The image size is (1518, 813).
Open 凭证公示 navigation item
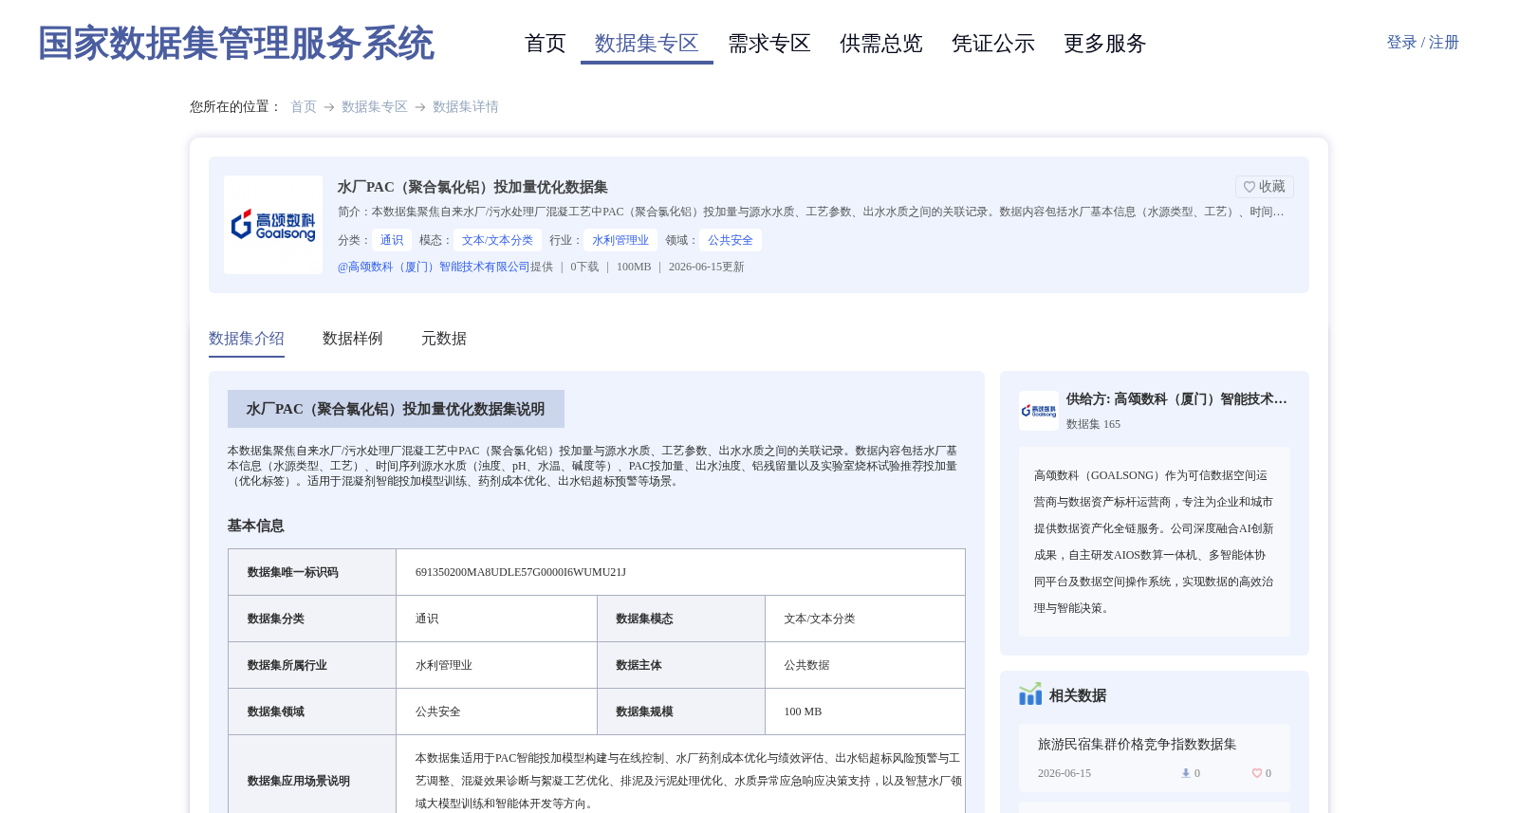(x=993, y=44)
